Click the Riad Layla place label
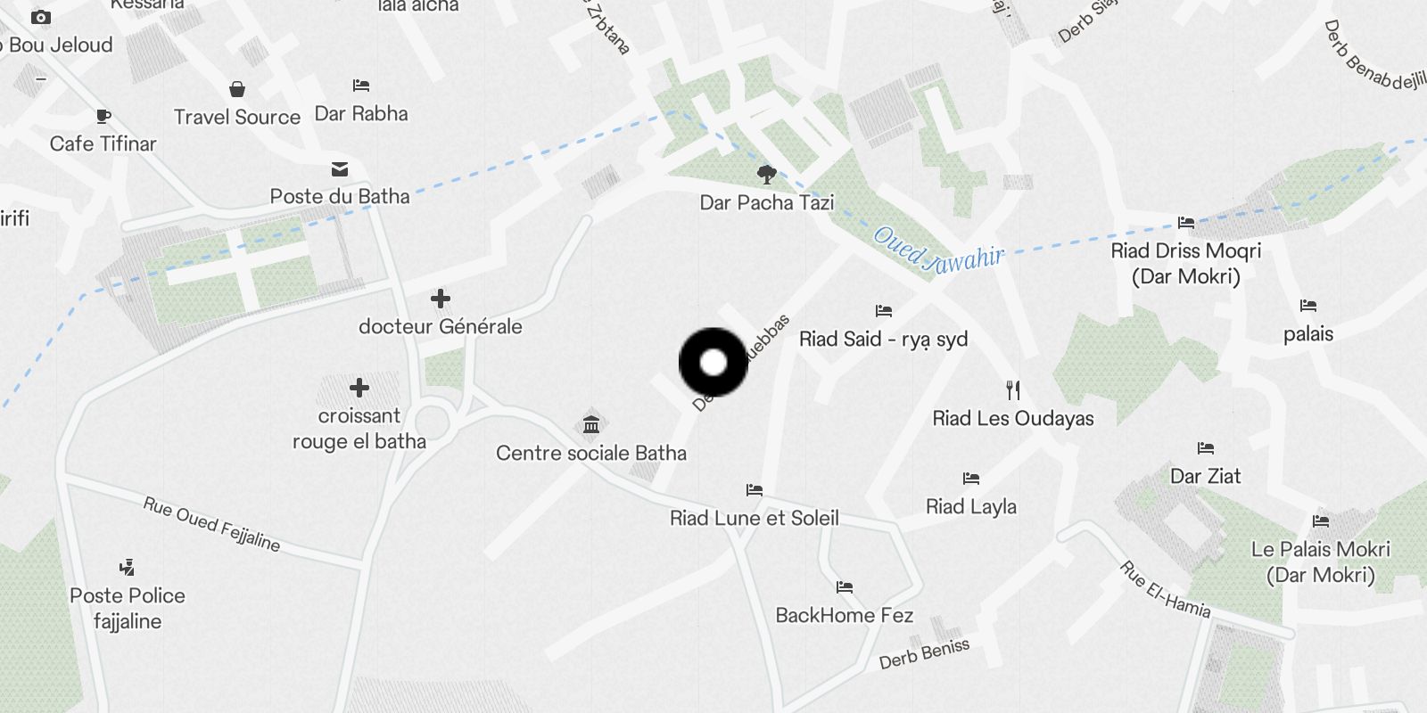1427x713 pixels. click(x=971, y=506)
